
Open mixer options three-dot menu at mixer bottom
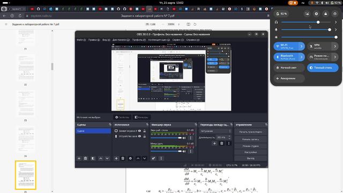[161, 158]
